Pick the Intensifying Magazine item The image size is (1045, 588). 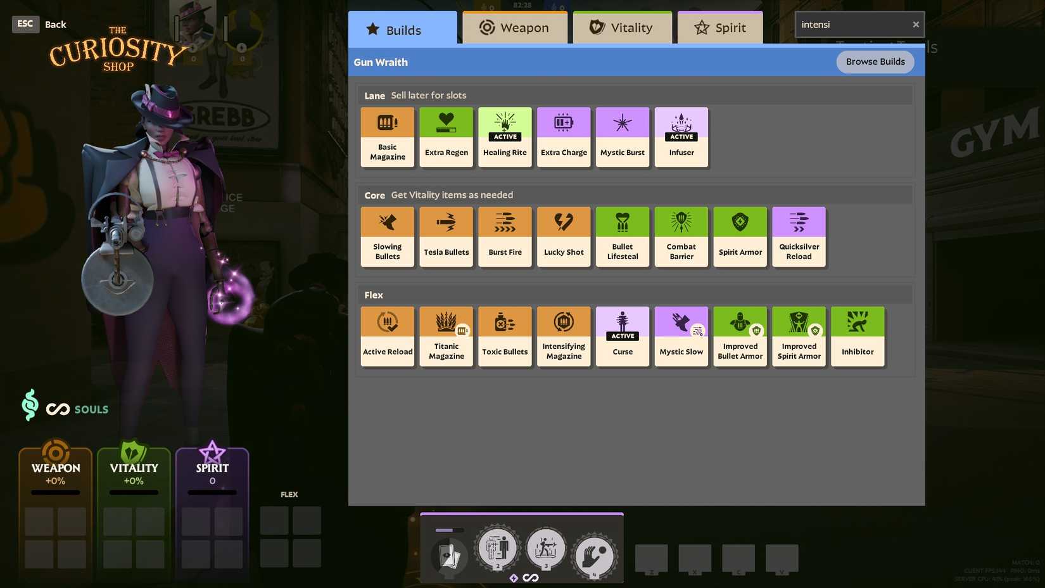tap(564, 336)
